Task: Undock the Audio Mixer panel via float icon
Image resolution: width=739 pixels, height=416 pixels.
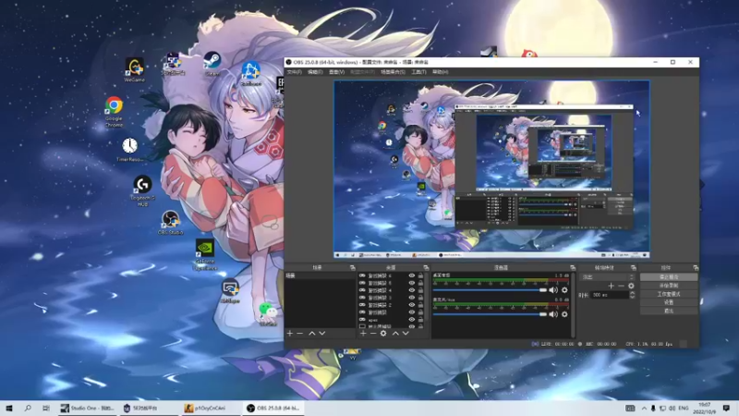Action: [573, 267]
